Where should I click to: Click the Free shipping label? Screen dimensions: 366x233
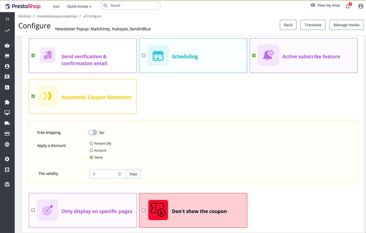[49, 132]
